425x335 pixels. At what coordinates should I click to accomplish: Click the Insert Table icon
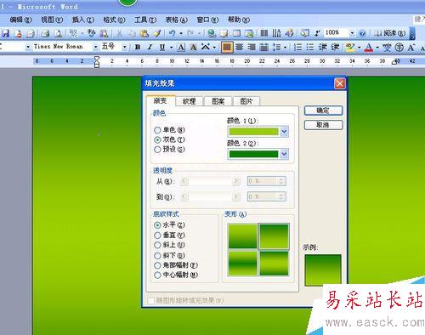coord(236,33)
